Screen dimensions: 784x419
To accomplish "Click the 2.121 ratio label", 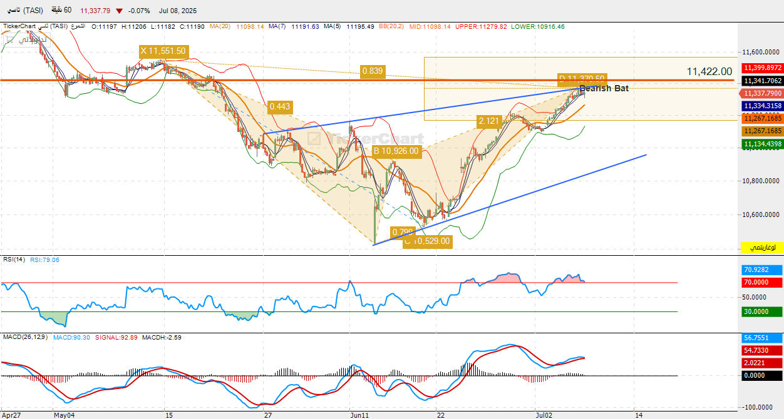I will [x=488, y=120].
